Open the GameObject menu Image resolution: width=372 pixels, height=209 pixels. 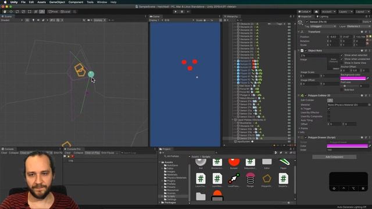click(x=57, y=2)
